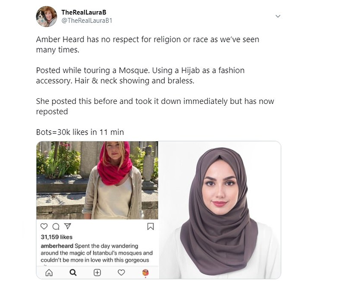342x281 pixels.
Task: Click the Instagram caption text block
Action: (97, 253)
